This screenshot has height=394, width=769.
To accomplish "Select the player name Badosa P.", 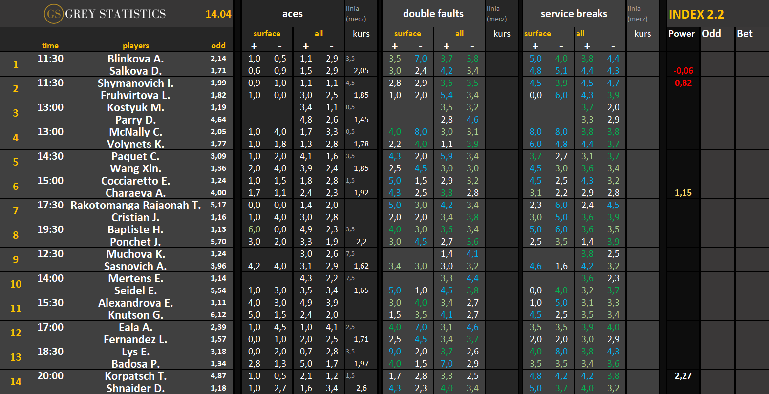I will click(135, 364).
